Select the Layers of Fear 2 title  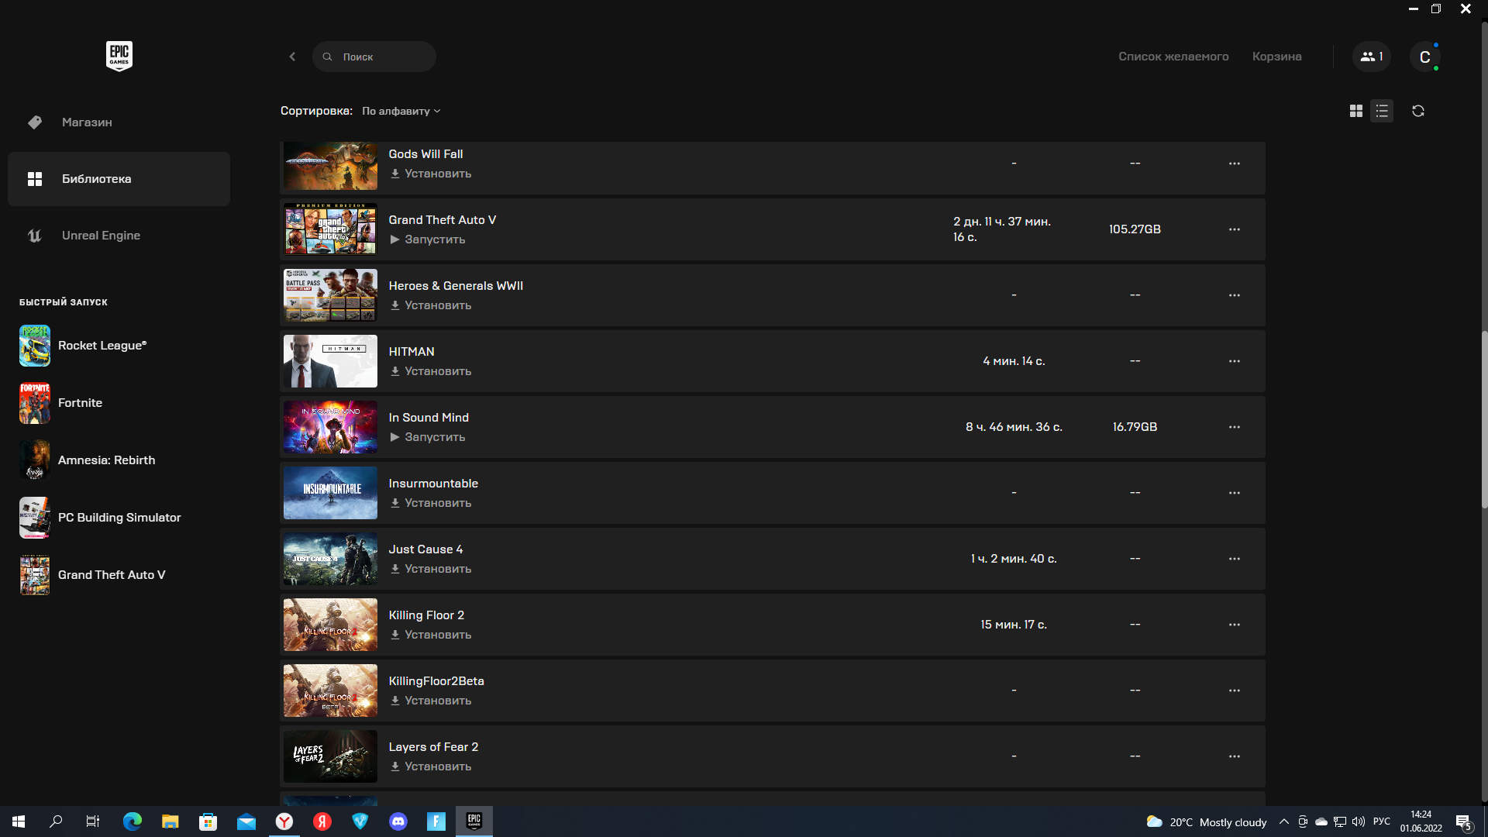(433, 747)
